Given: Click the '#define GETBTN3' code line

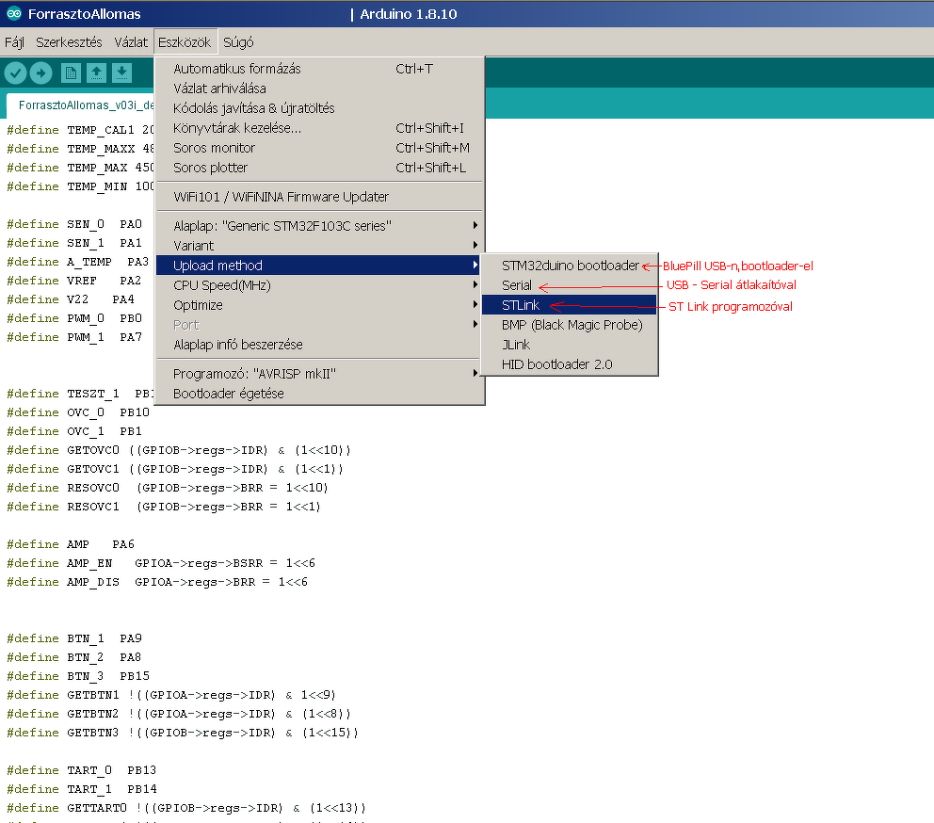Looking at the screenshot, I should tap(183, 733).
